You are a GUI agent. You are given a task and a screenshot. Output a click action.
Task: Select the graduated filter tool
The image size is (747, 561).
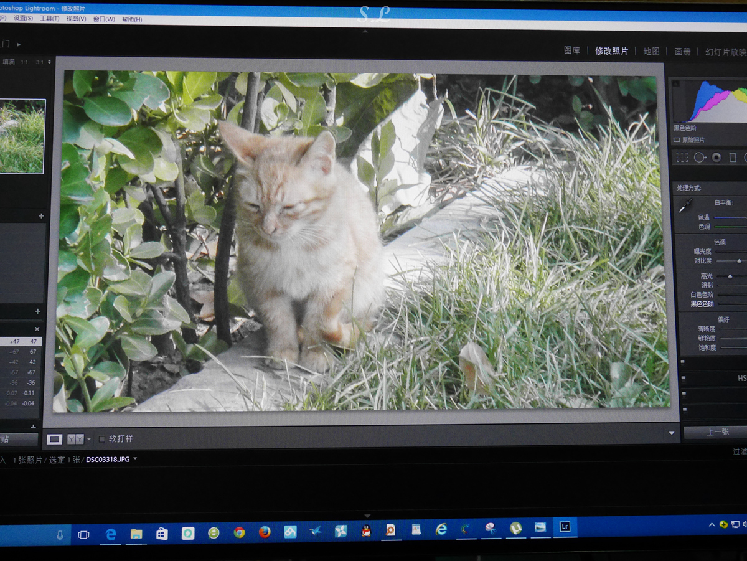point(733,158)
